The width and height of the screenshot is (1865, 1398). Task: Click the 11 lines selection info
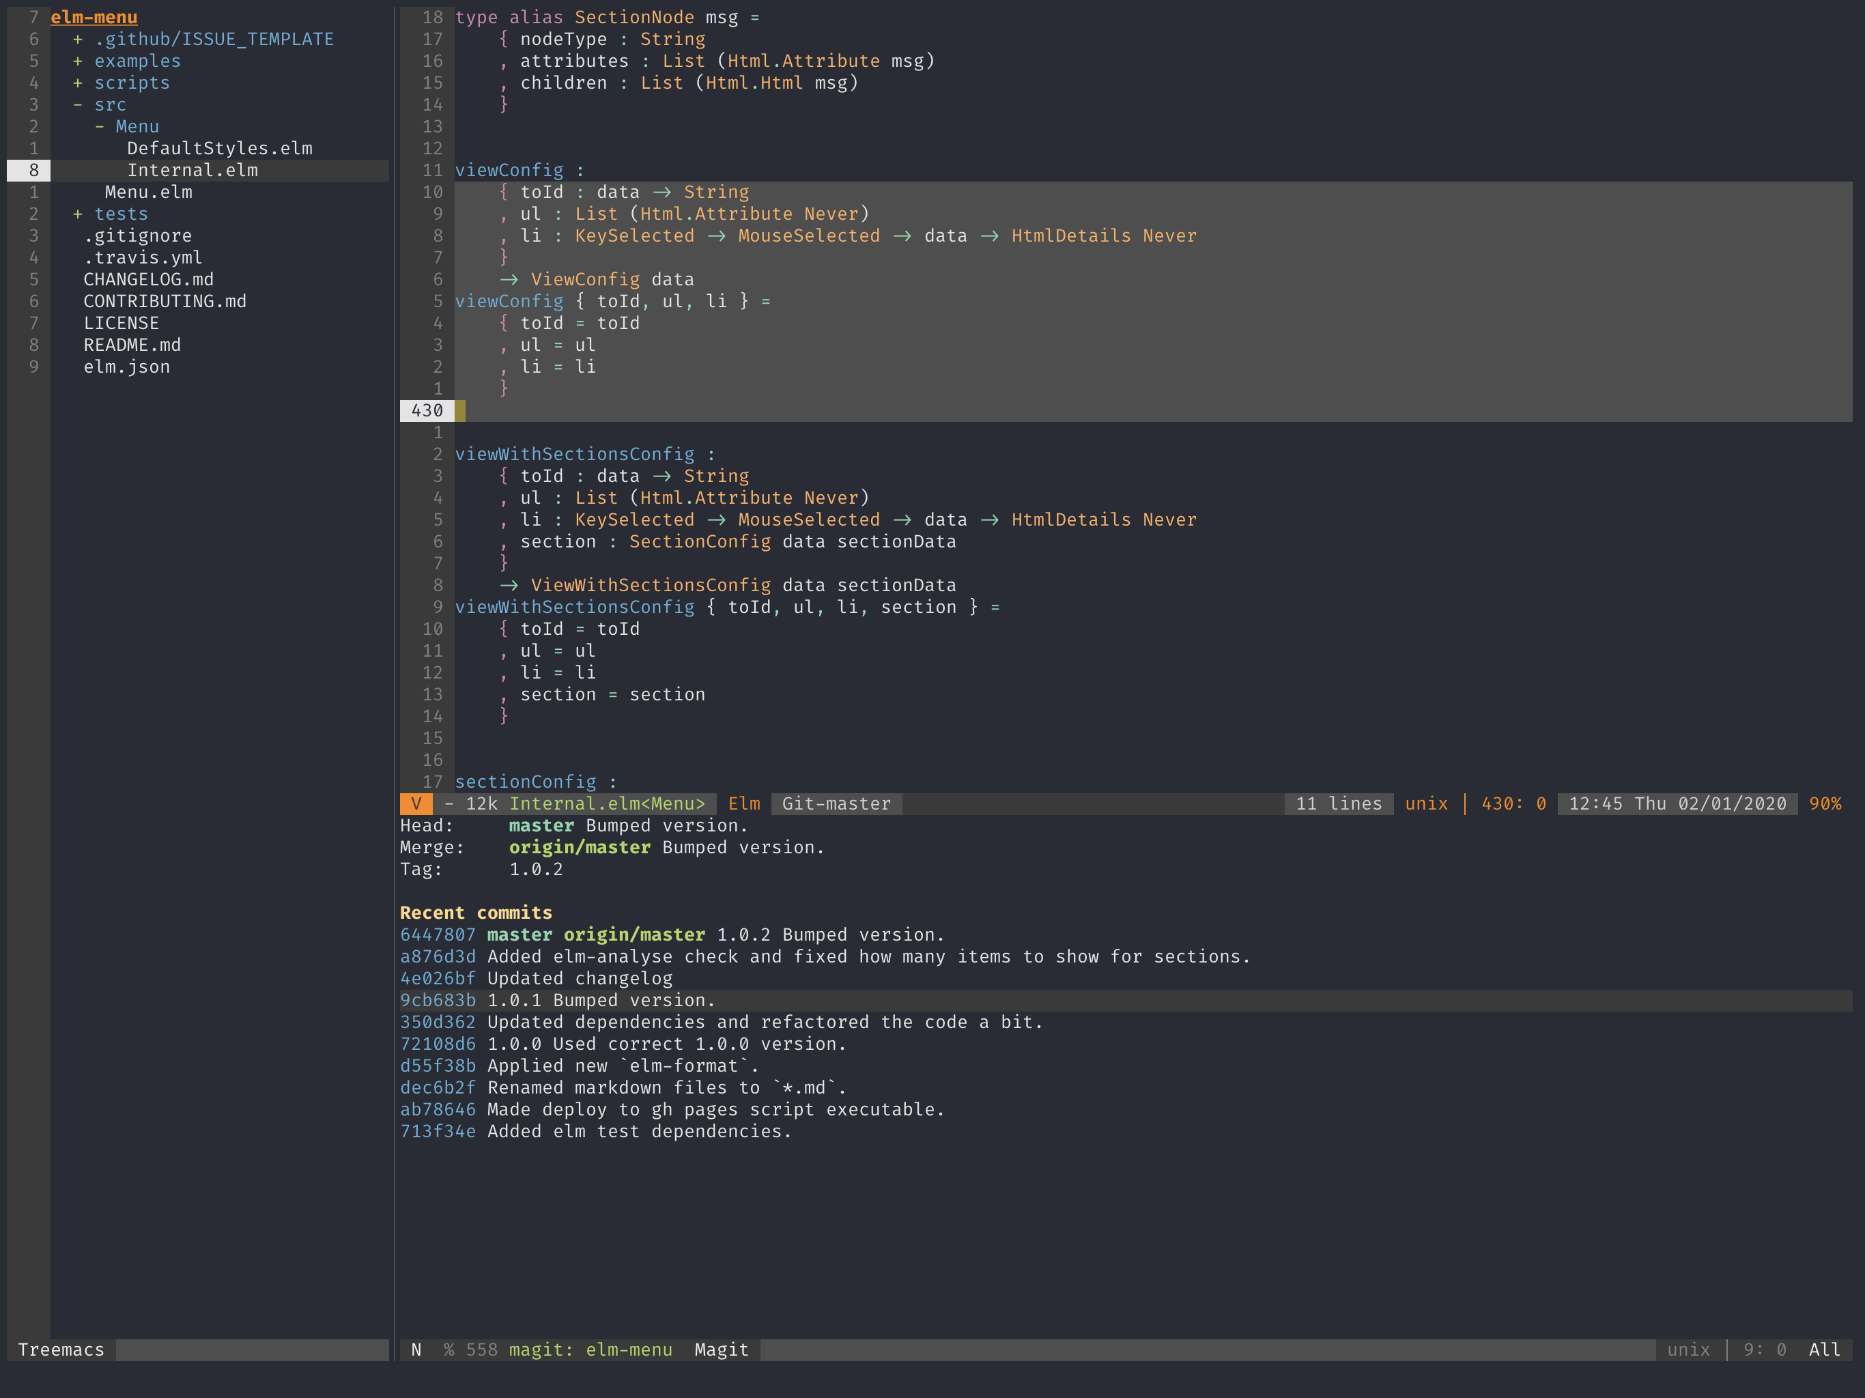(x=1339, y=804)
